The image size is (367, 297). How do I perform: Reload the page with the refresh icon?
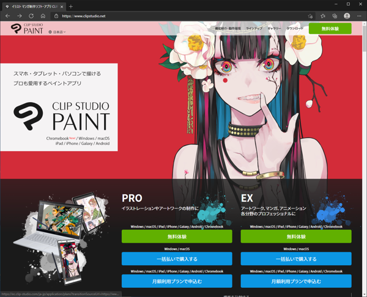click(31, 16)
